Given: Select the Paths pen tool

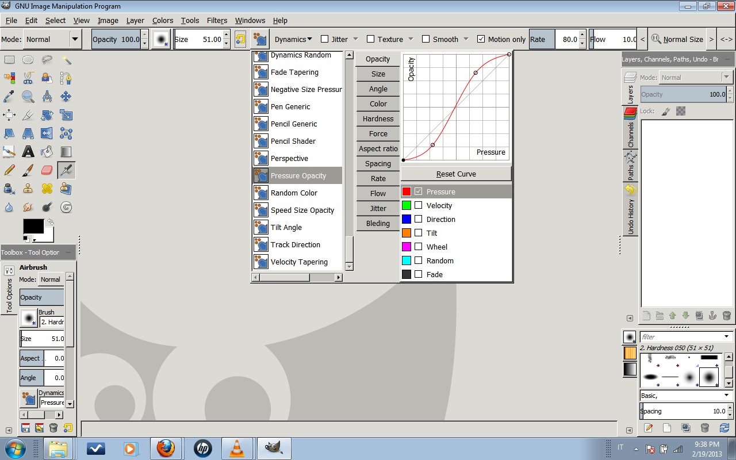Looking at the screenshot, I should tap(66, 78).
